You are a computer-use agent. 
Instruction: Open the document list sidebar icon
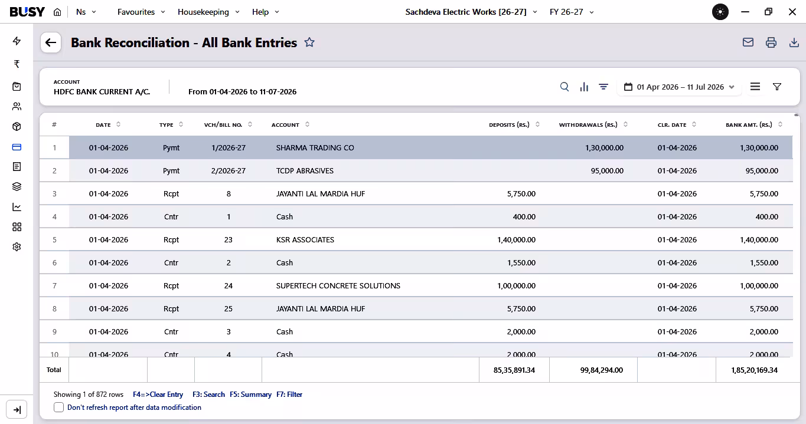pos(17,167)
